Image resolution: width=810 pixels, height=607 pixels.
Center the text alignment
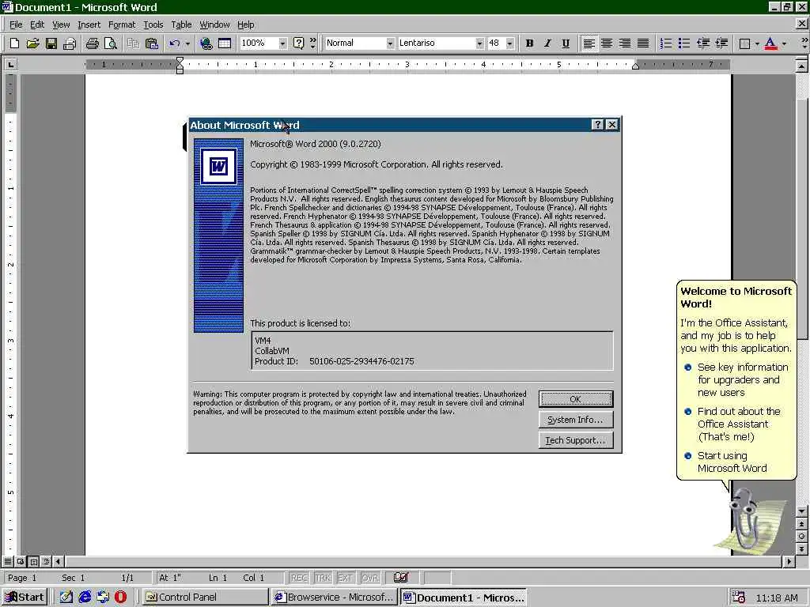click(x=607, y=43)
